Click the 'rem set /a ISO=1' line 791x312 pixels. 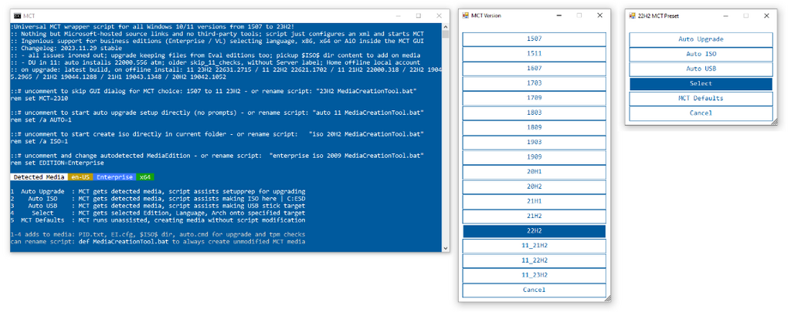click(x=39, y=142)
